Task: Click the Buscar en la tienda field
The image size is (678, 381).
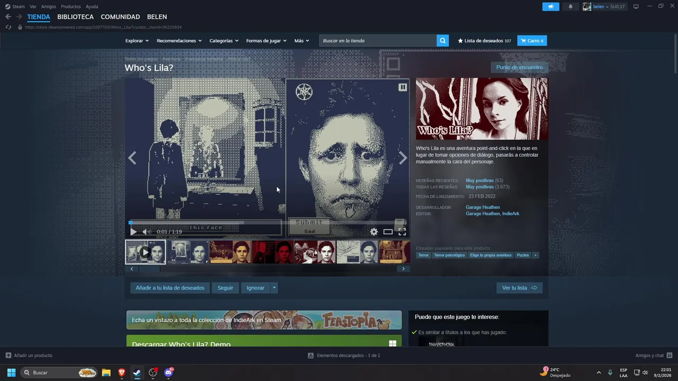Action: (x=378, y=41)
